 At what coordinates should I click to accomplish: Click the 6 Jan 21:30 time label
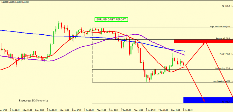(x=89, y=110)
